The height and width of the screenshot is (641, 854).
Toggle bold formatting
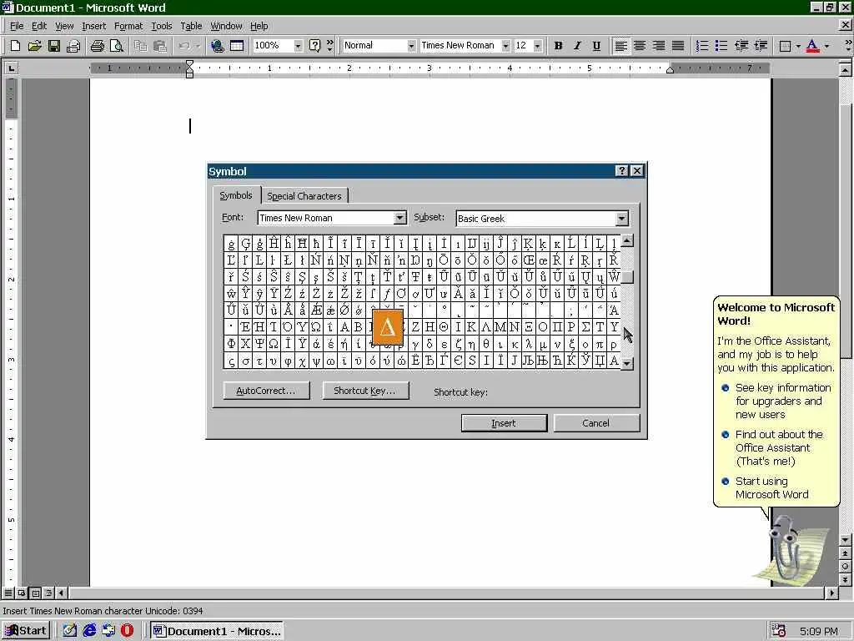pos(558,46)
